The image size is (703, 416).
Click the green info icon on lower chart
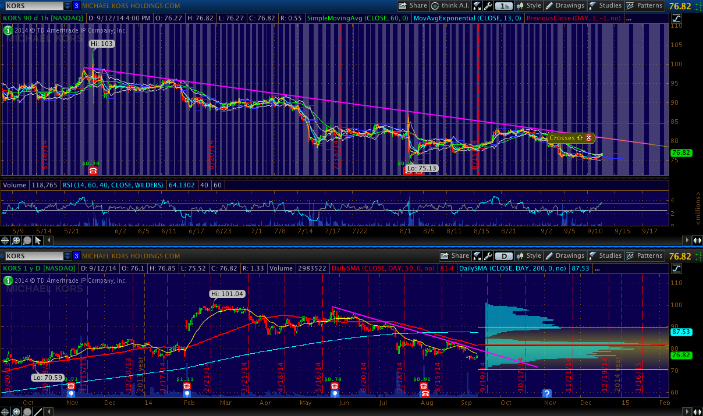[8, 280]
